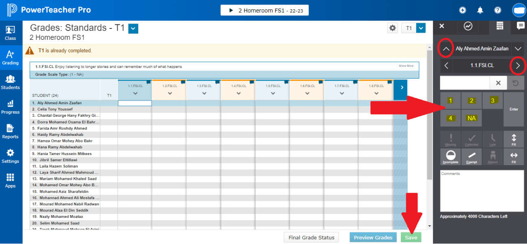
Task: Click into the Comments text box
Action: (x=482, y=191)
